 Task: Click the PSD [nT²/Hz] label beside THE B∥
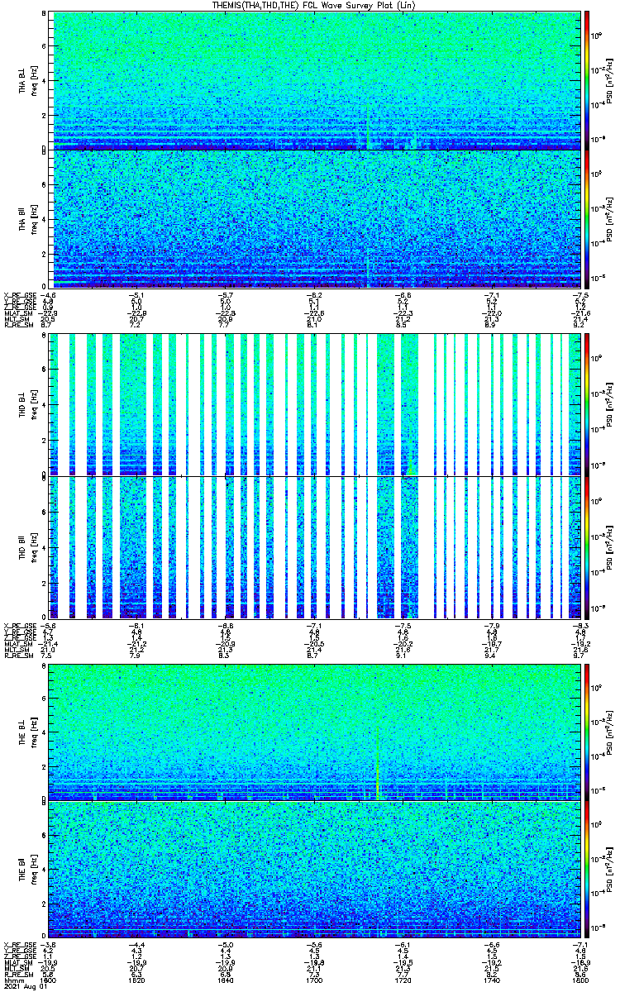pyautogui.click(x=611, y=870)
